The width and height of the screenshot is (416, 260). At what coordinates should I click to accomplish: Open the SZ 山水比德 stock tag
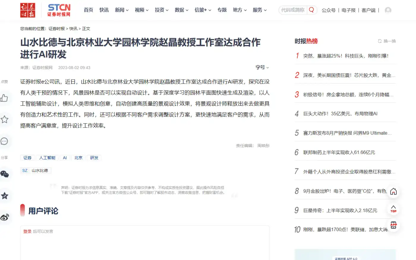point(35,171)
